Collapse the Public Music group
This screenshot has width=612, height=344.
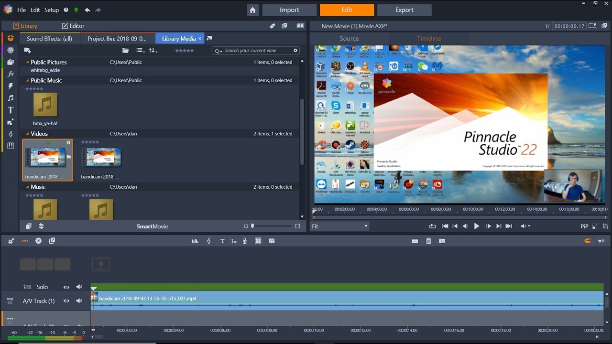click(x=27, y=80)
